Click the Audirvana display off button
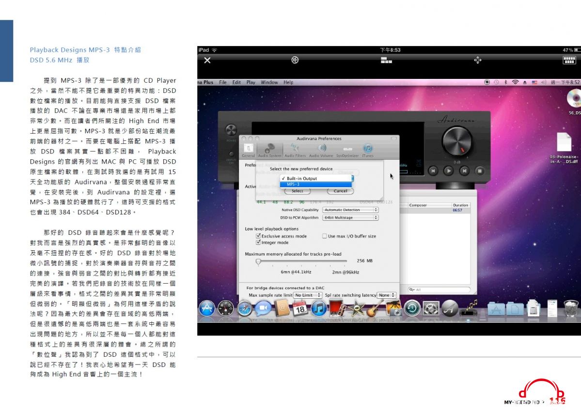Viewport: 581px width, 410px height. pos(231,154)
